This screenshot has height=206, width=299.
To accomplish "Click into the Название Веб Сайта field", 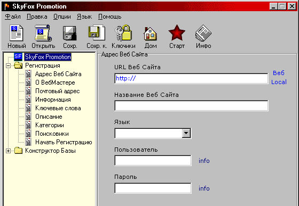I will [x=191, y=105].
